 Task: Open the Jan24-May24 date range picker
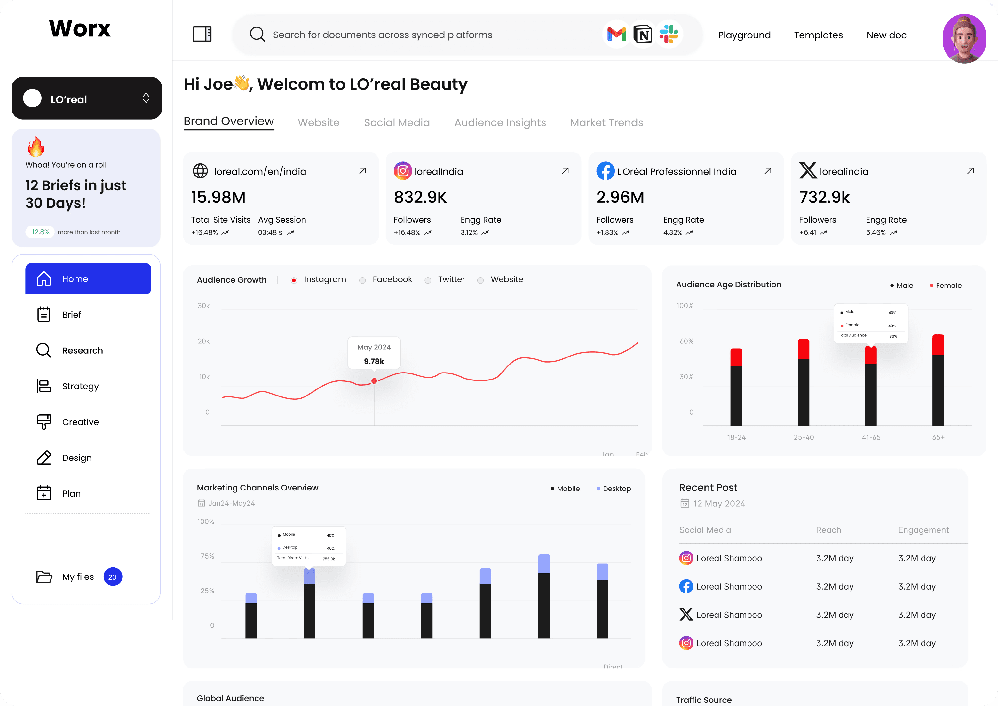226,503
